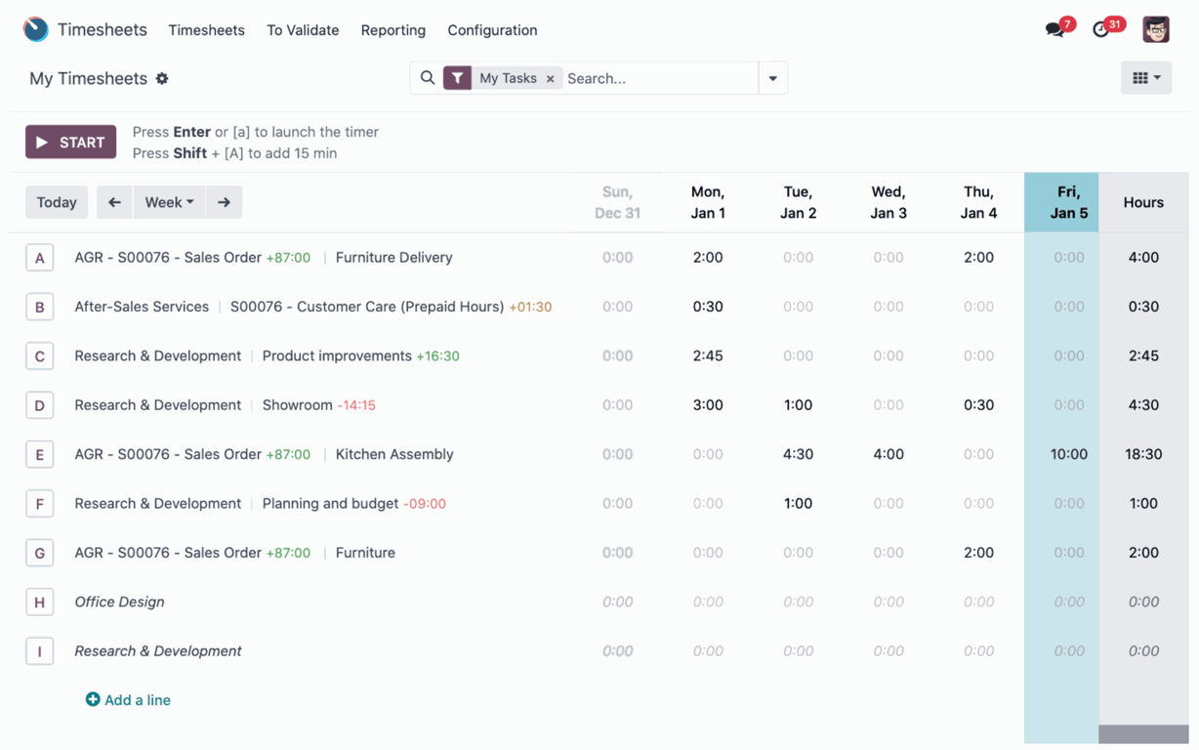Click the plus icon next to Add a line
1199x750 pixels.
point(94,699)
